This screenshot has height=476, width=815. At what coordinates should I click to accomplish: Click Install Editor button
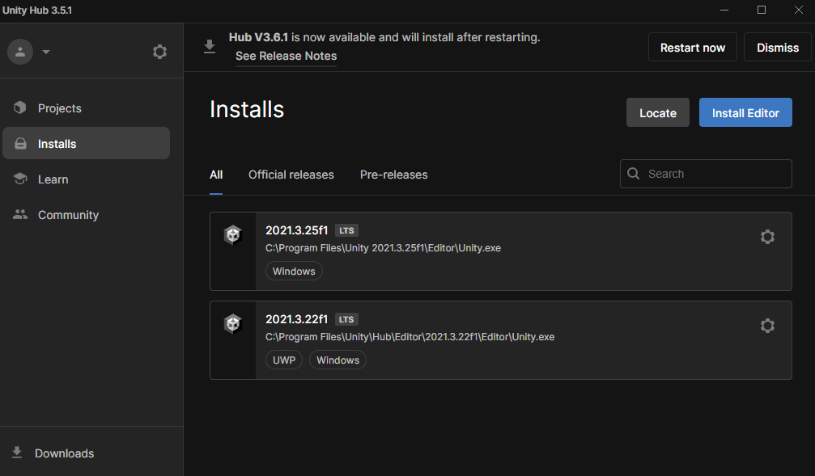(x=745, y=112)
